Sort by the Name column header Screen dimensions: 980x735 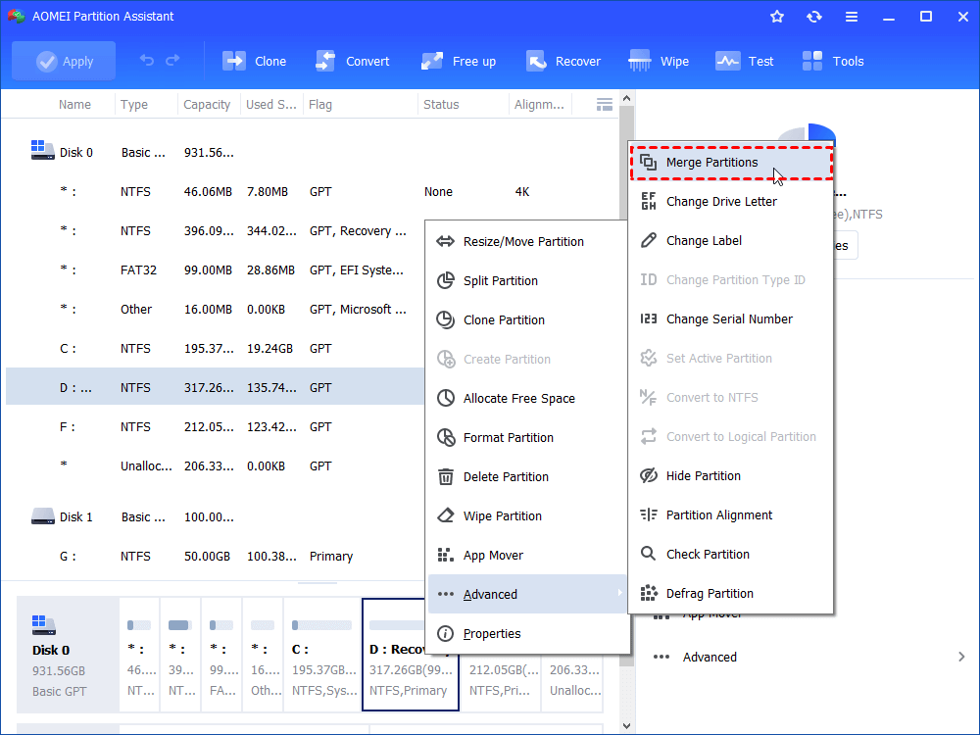tap(74, 105)
